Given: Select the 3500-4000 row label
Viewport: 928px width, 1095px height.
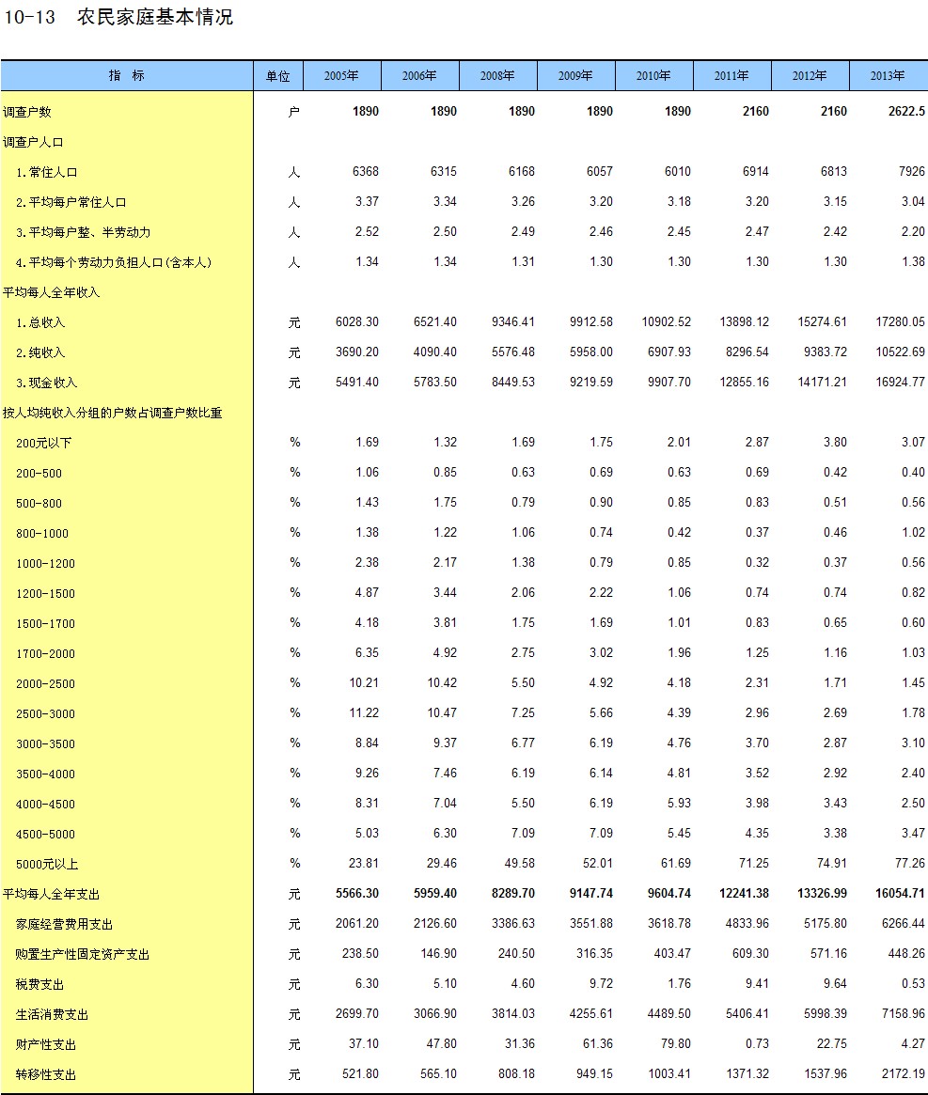Looking at the screenshot, I should (45, 774).
